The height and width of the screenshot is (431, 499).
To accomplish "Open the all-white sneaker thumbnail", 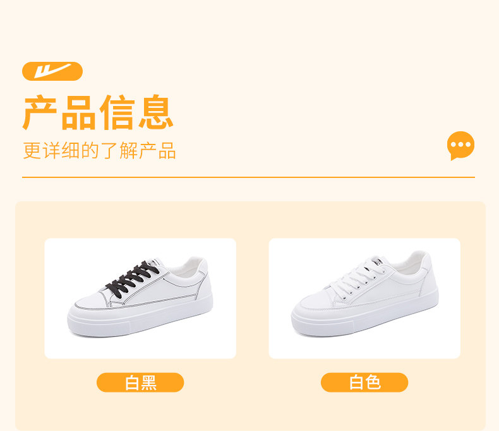I will coord(364,298).
